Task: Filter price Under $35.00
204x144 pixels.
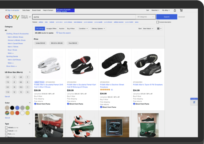Action: coord(40,43)
